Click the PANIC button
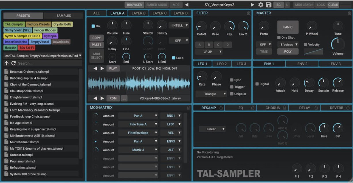 pyautogui.click(x=288, y=27)
